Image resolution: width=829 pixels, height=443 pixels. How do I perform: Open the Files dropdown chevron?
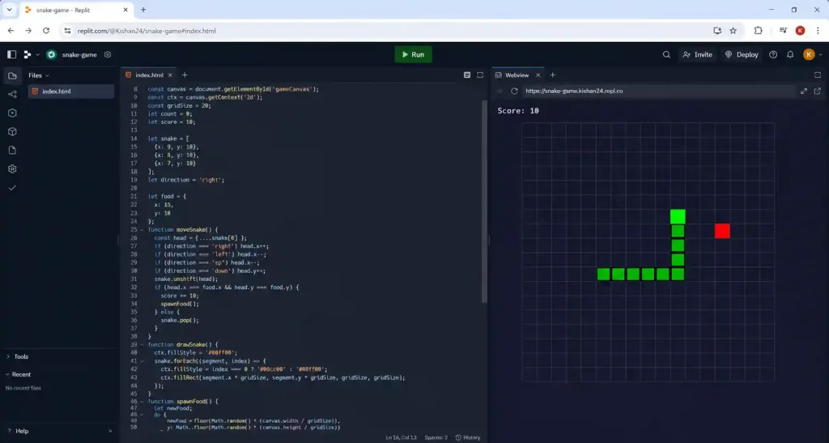click(47, 75)
